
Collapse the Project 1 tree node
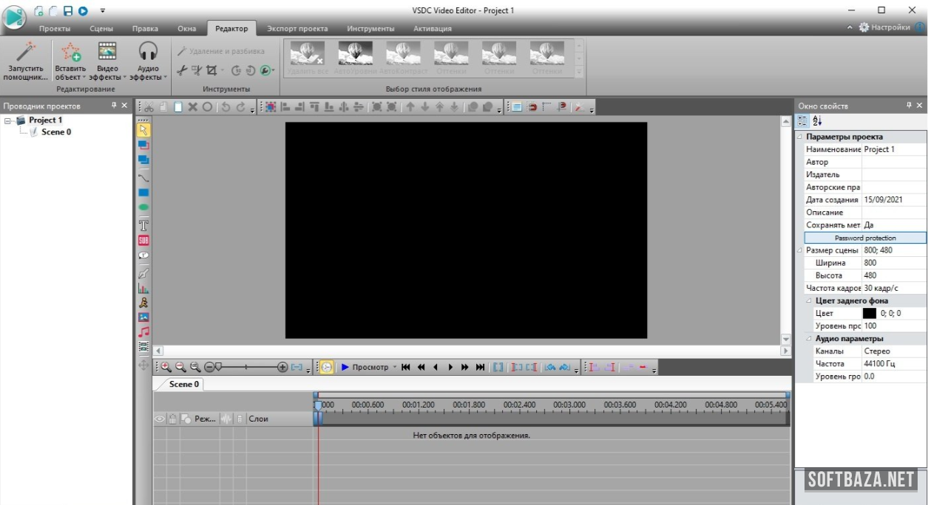(8, 120)
